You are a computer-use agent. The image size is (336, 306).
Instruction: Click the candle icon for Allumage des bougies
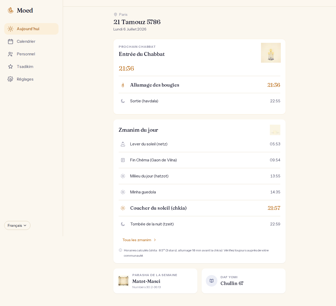(123, 85)
